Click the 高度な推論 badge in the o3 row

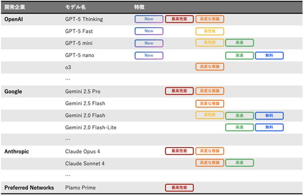(x=210, y=67)
